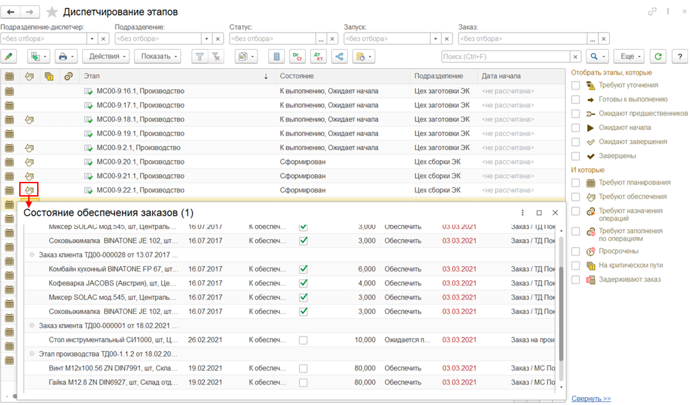Open the Еще menu
690x405 pixels.
628,56
